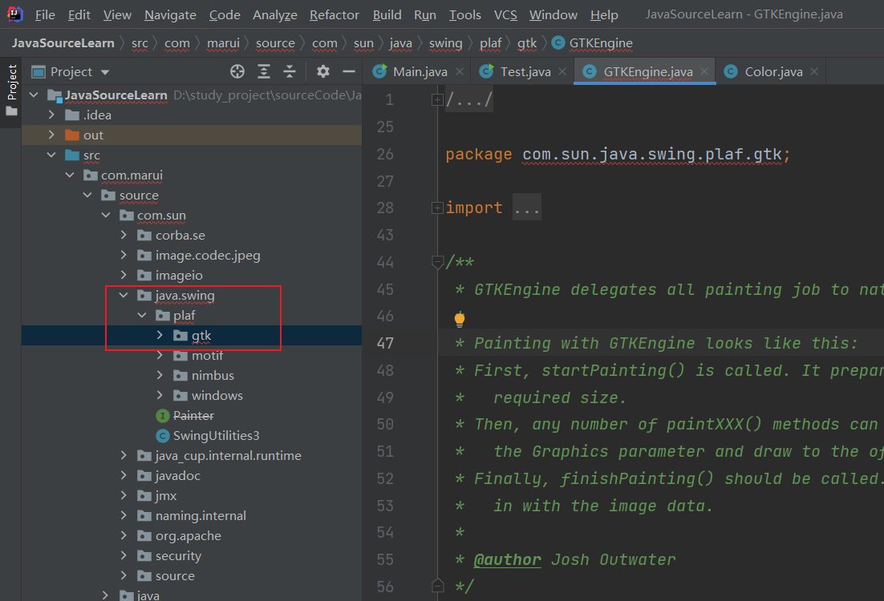Switch to the Main.java tab

tap(419, 71)
